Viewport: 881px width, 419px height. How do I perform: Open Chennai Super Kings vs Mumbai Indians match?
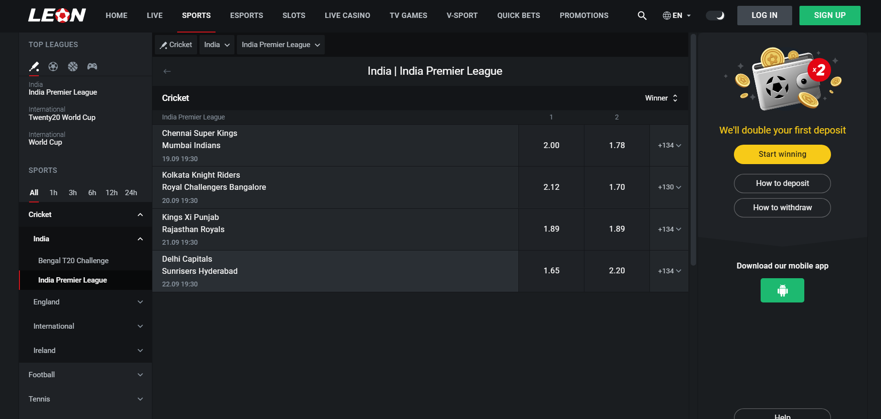click(x=335, y=146)
